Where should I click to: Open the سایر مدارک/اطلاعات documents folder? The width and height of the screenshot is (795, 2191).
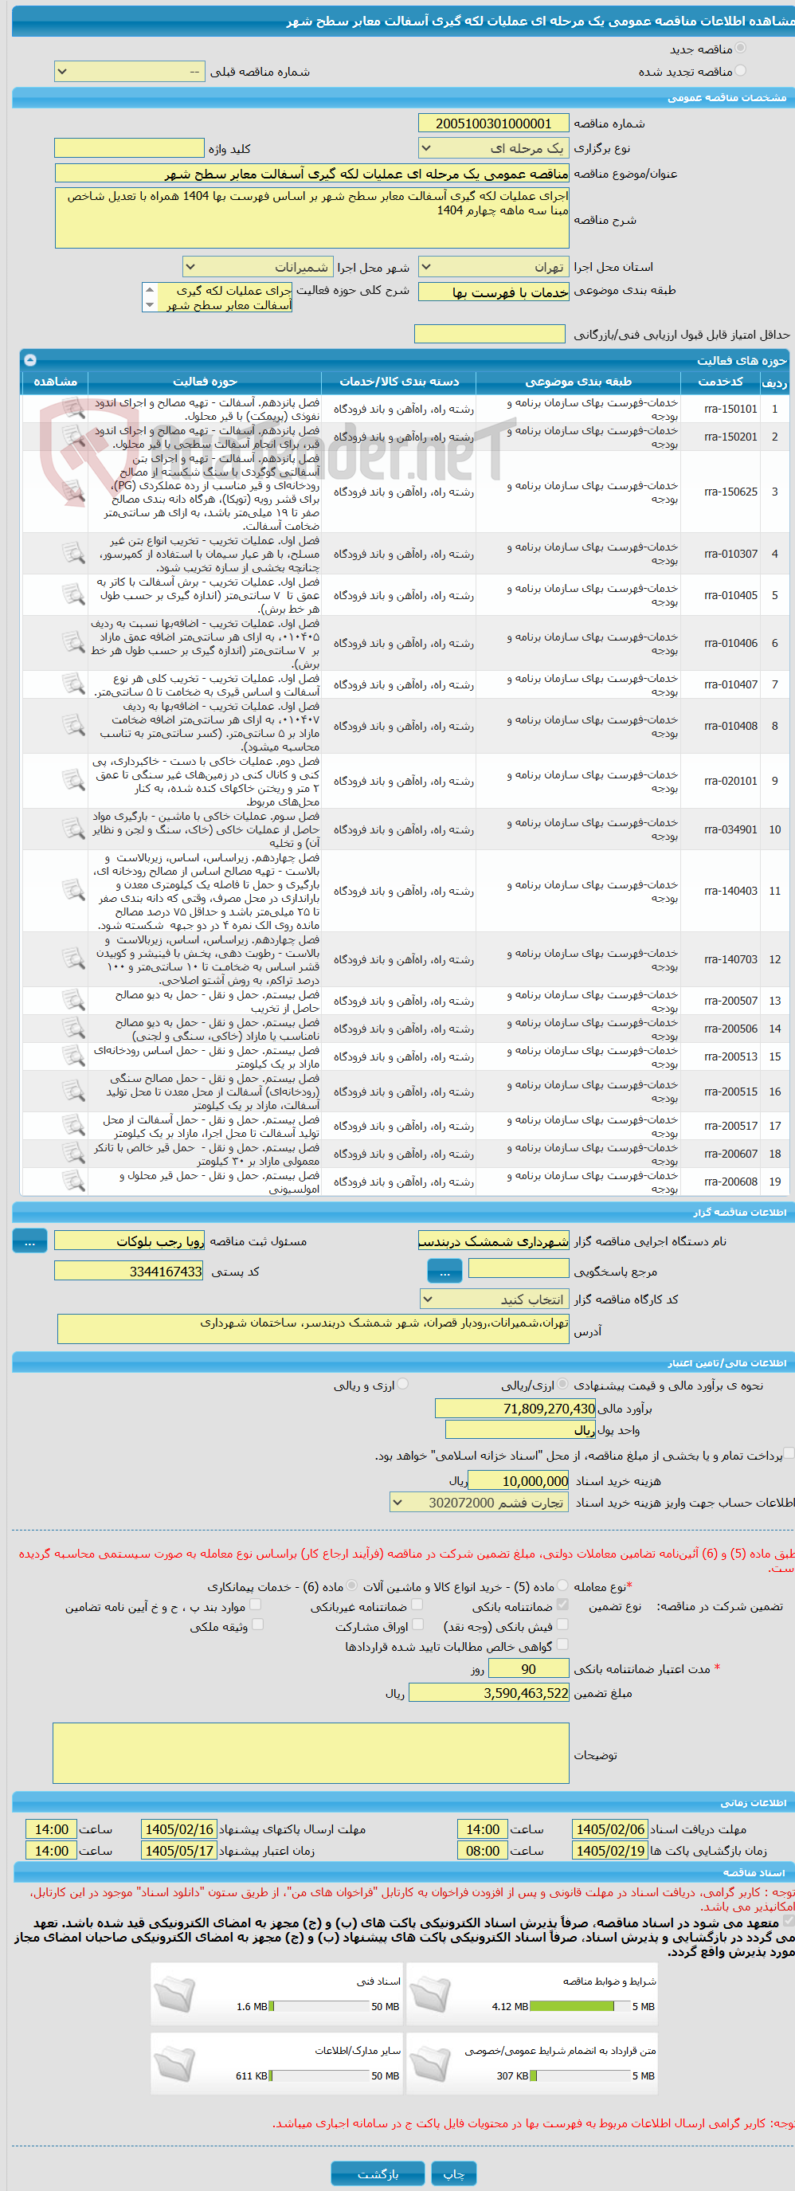(x=174, y=2066)
